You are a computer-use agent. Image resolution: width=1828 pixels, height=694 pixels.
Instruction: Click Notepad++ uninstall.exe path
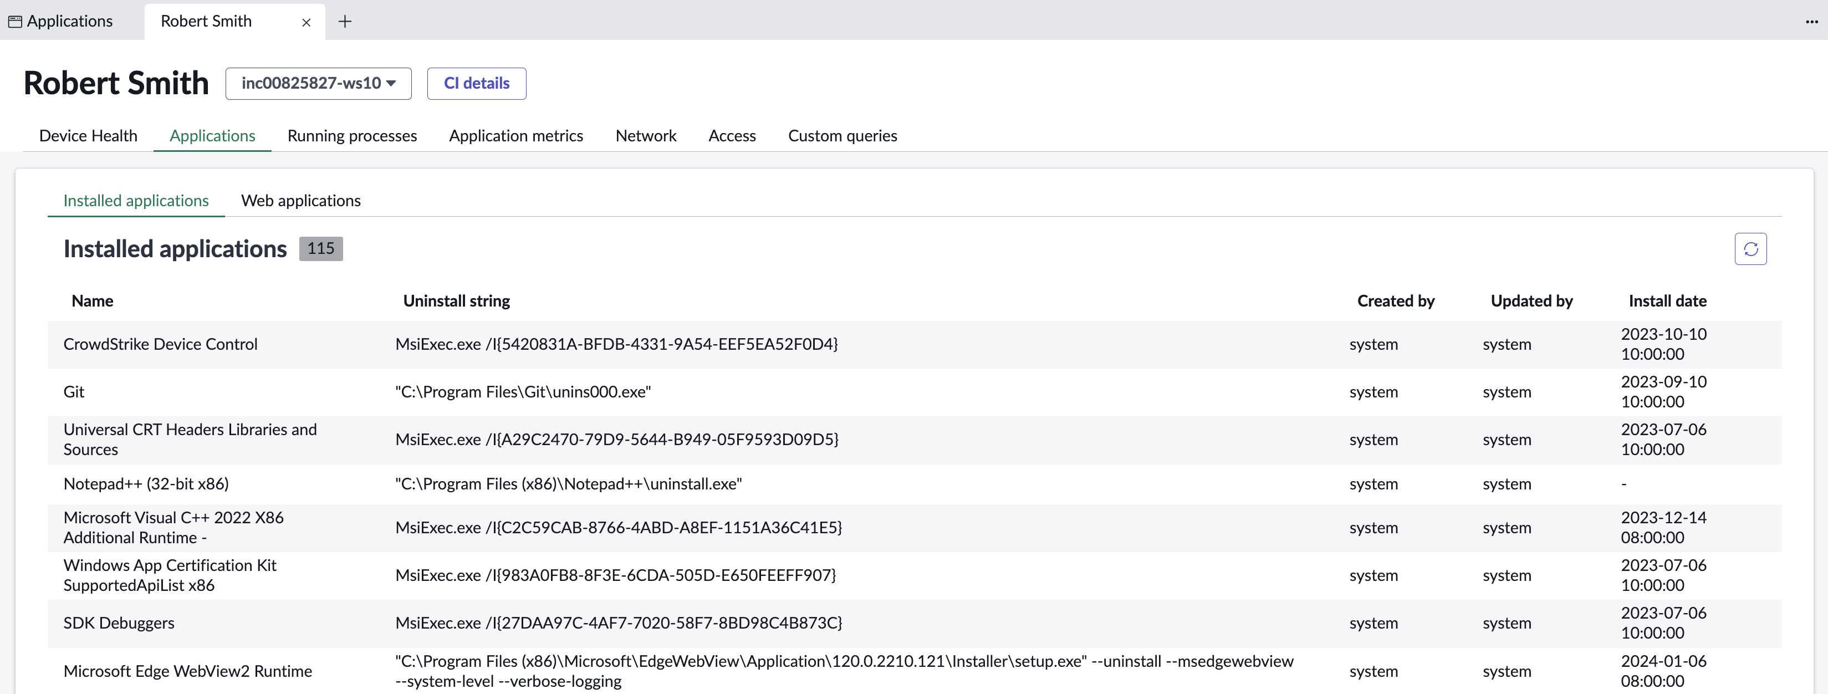569,484
